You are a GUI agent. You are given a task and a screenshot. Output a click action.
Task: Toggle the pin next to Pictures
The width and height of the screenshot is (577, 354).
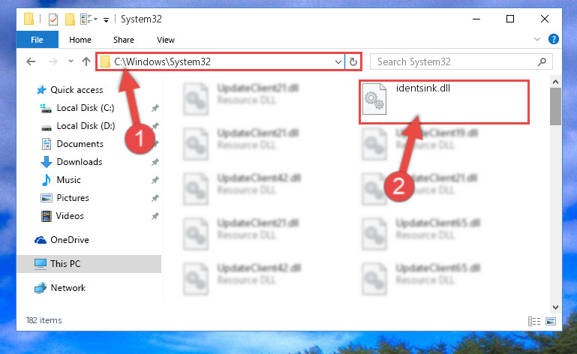155,198
